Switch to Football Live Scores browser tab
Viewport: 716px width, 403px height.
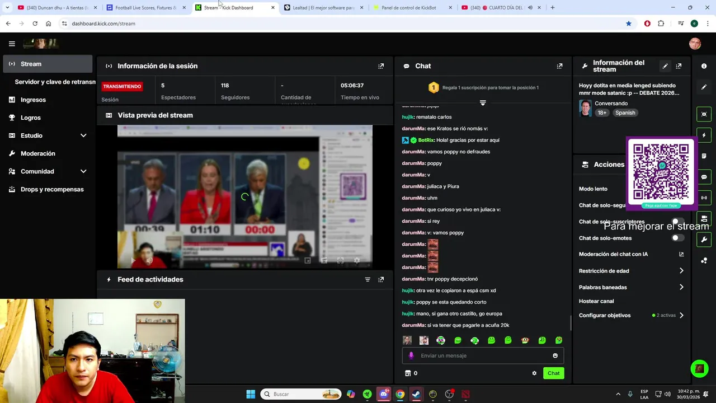(x=145, y=7)
